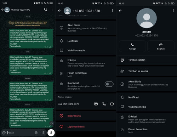
Task: Open Enkripsi in aman contact screen
Action: point(147,119)
